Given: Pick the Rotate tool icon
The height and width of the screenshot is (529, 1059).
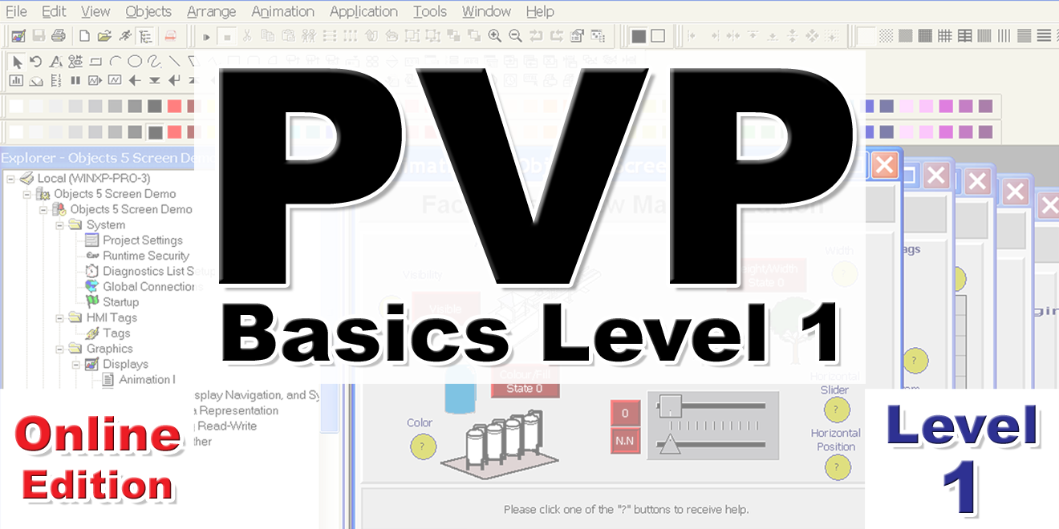Looking at the screenshot, I should click(x=36, y=62).
